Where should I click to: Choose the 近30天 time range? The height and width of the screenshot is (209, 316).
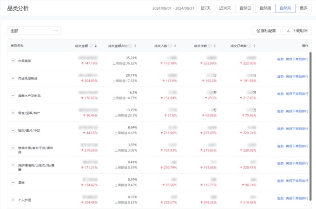click(225, 8)
